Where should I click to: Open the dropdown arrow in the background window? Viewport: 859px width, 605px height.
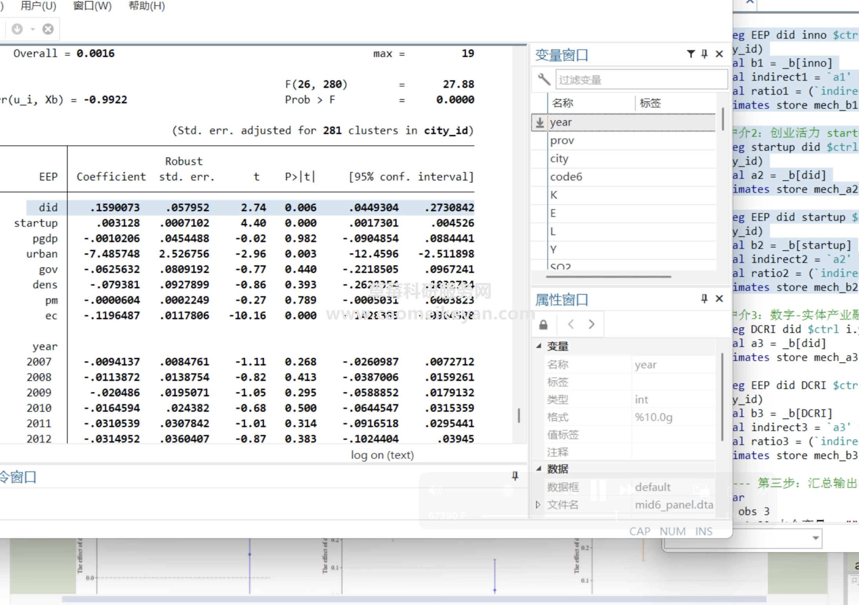[816, 538]
